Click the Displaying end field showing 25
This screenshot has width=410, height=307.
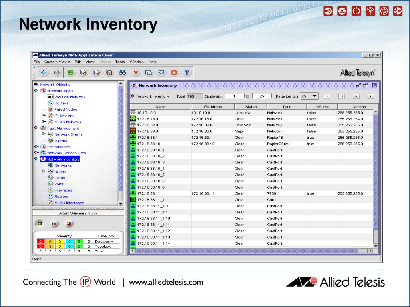262,96
